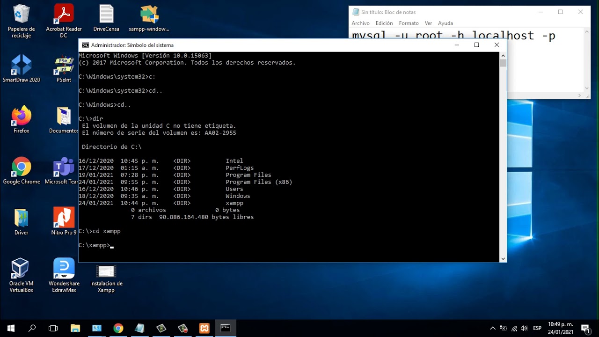This screenshot has width=599, height=337.
Task: Open Nitro Pro 9 desktop shortcut
Action: [x=64, y=222]
